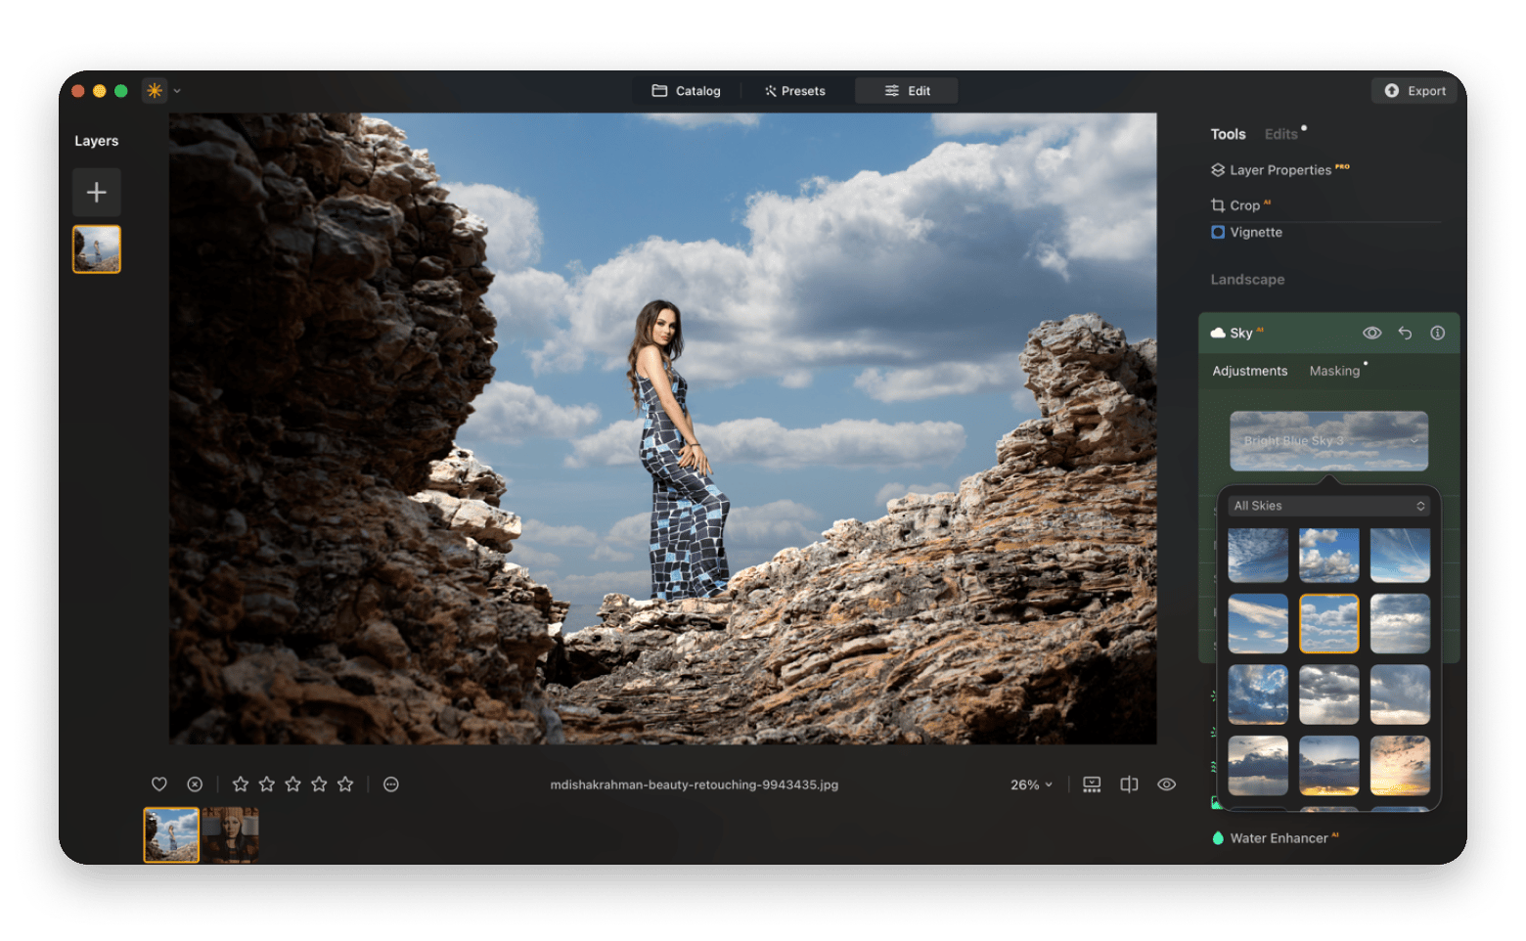Image resolution: width=1526 pixels, height=941 pixels.
Task: Show Sky tool info icon
Action: click(x=1437, y=334)
